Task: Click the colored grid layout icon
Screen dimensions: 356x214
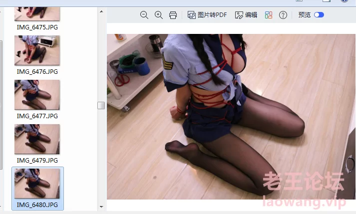Action: pyautogui.click(x=269, y=15)
